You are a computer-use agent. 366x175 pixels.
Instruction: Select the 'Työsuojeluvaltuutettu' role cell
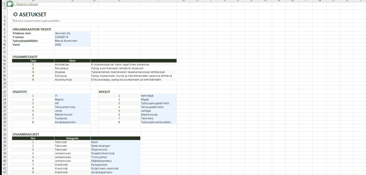click(x=158, y=122)
